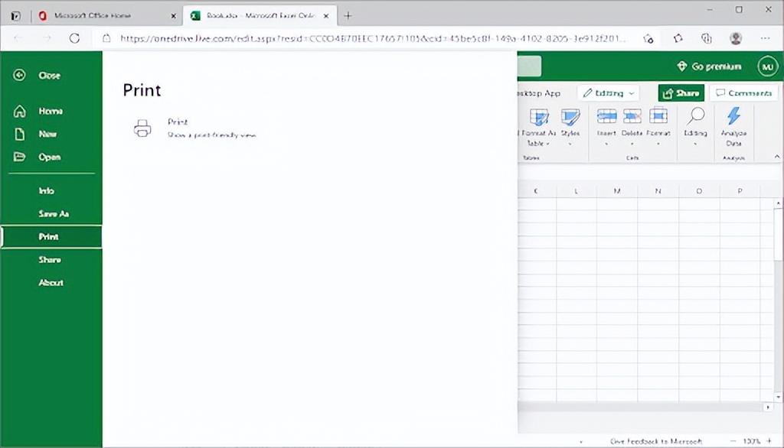Open browser settings and more menu

pyautogui.click(x=765, y=38)
